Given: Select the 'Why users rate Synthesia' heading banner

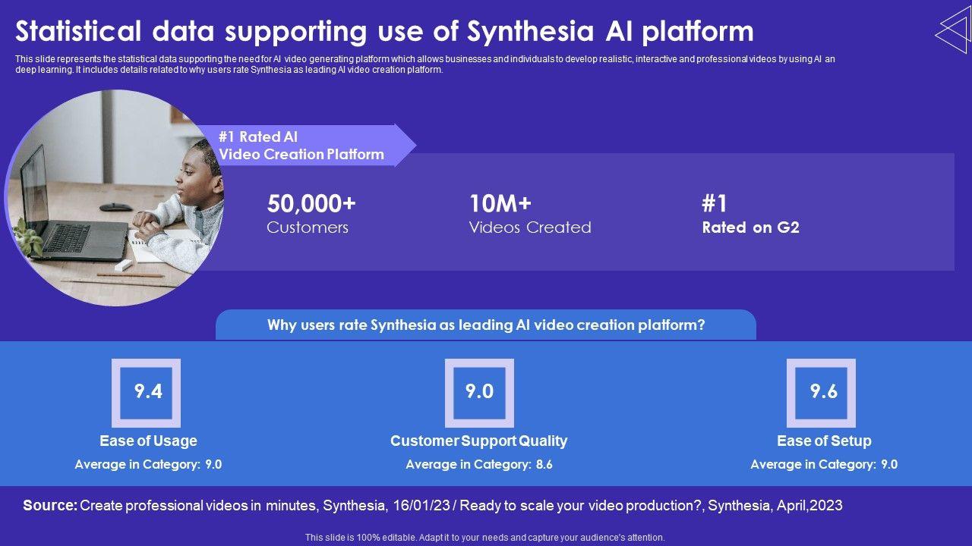Looking at the screenshot, I should point(486,325).
